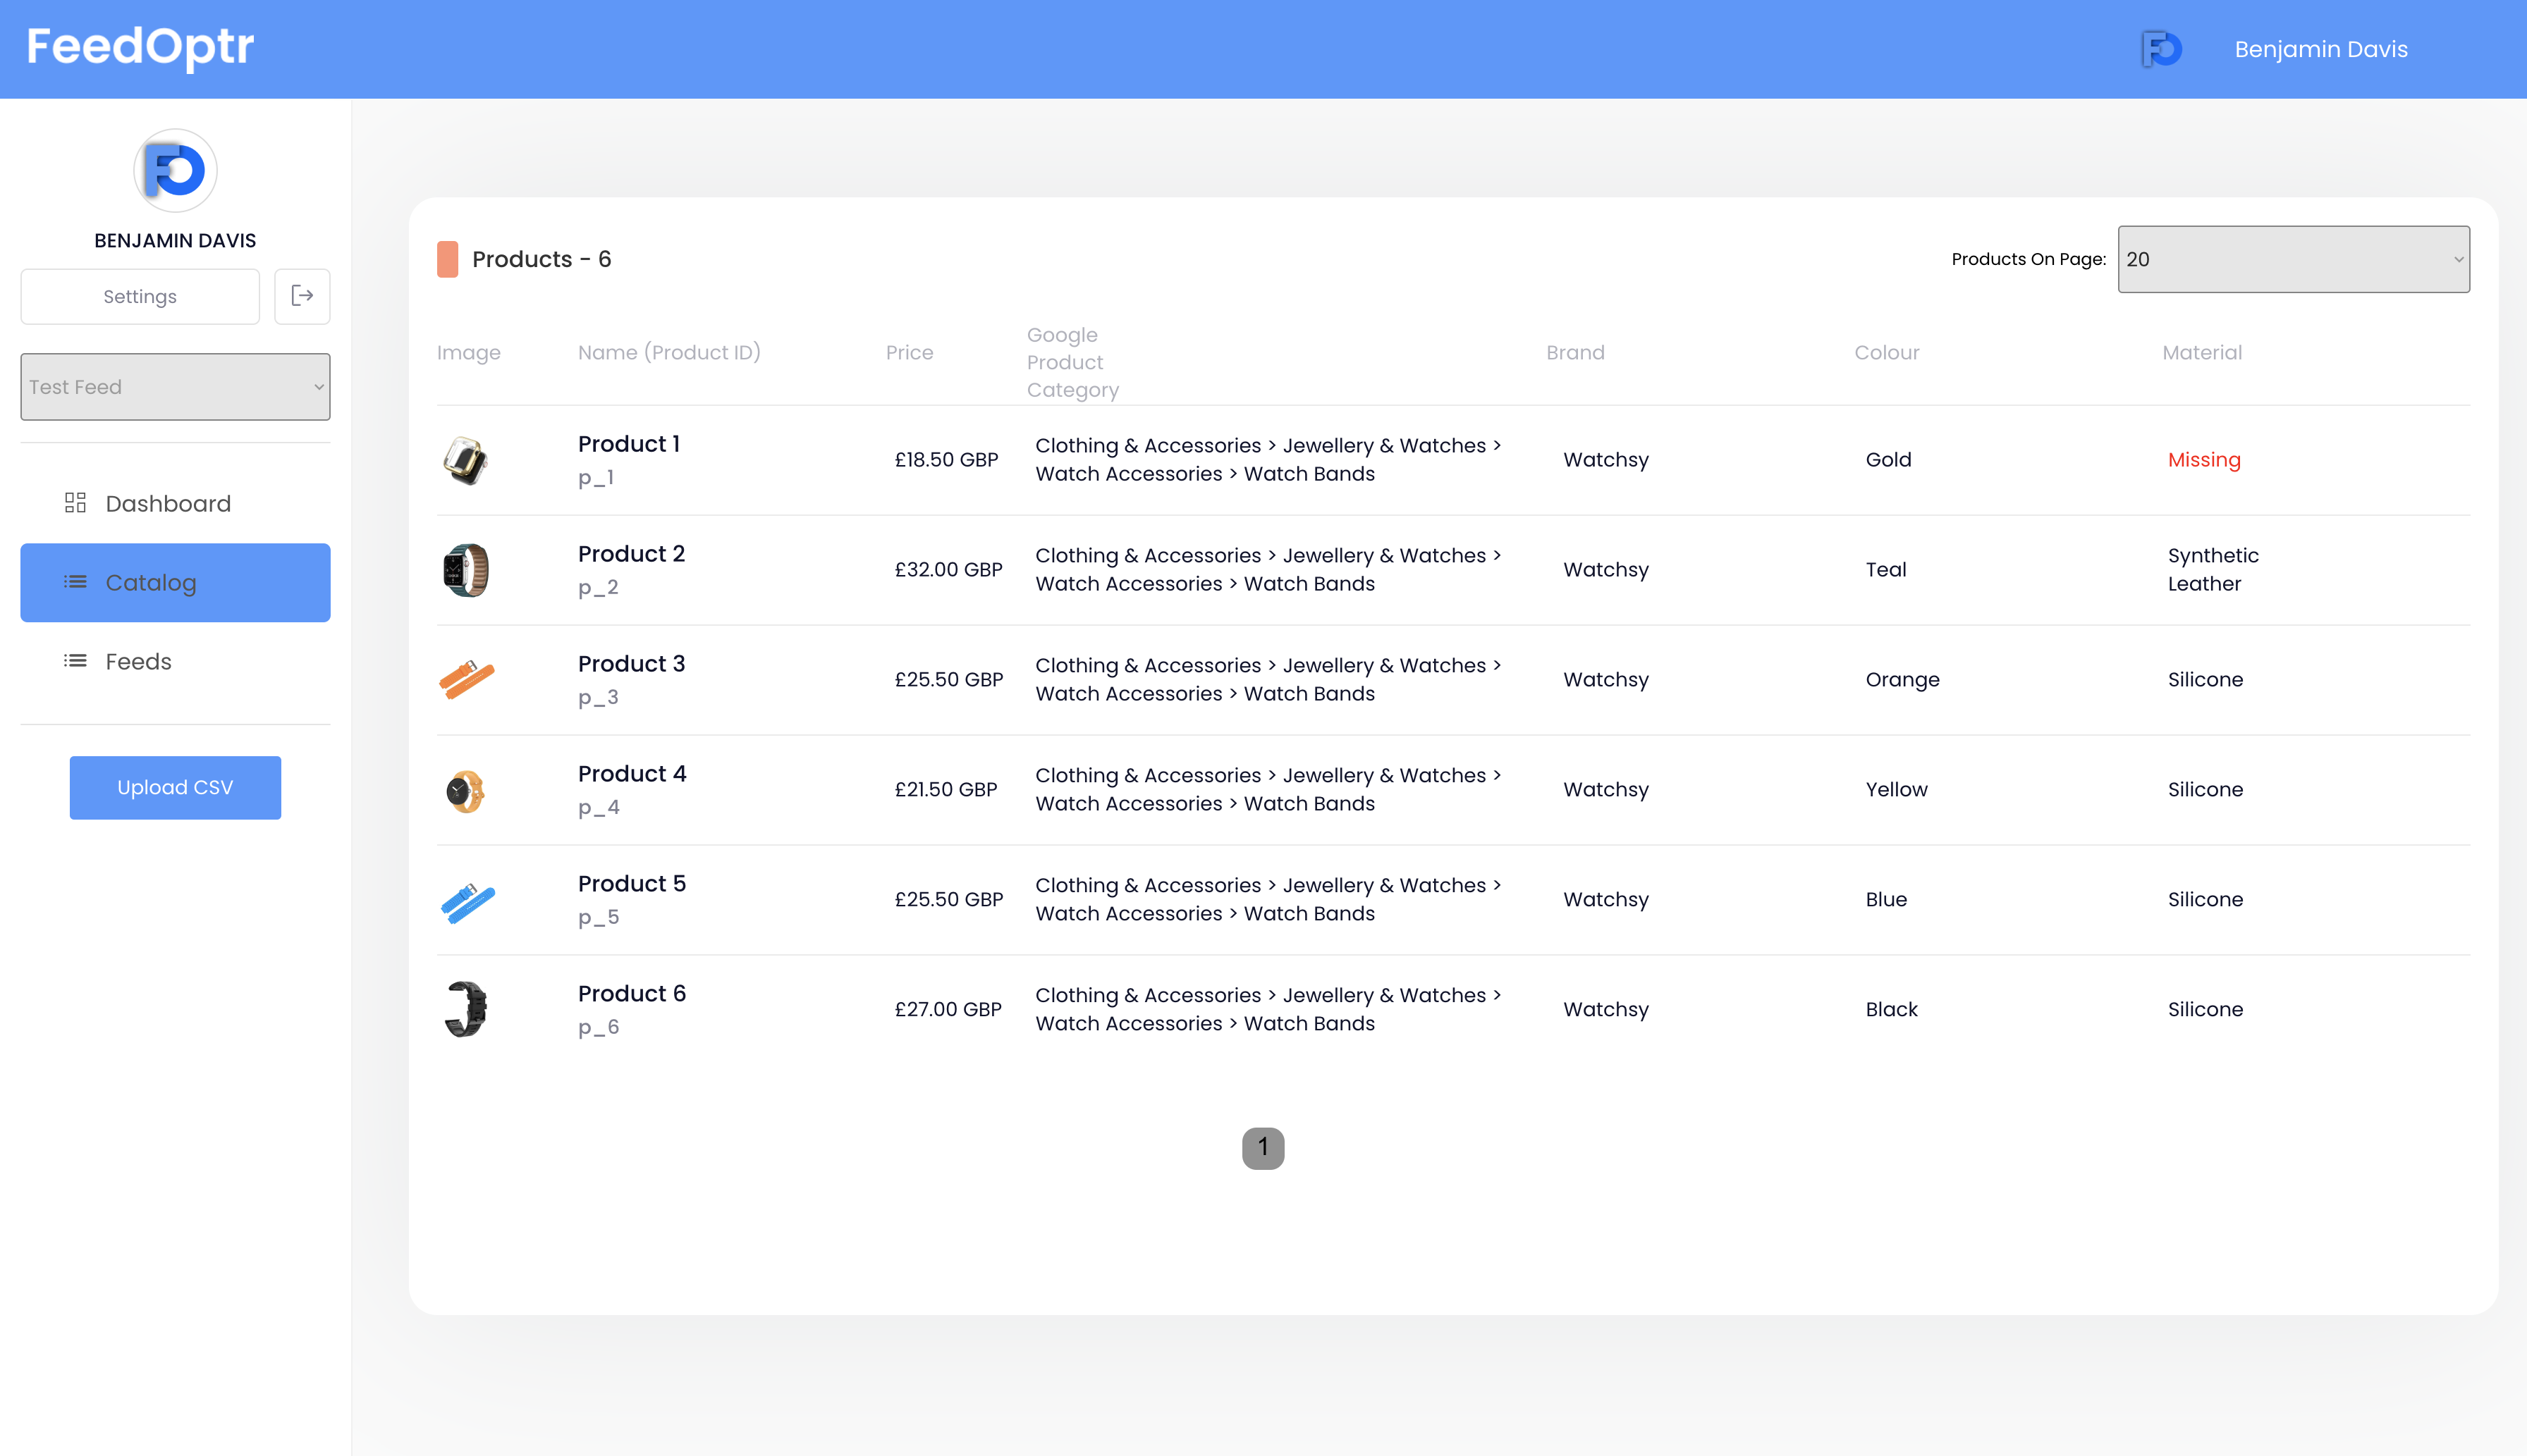
Task: Open the Settings button
Action: tap(140, 296)
